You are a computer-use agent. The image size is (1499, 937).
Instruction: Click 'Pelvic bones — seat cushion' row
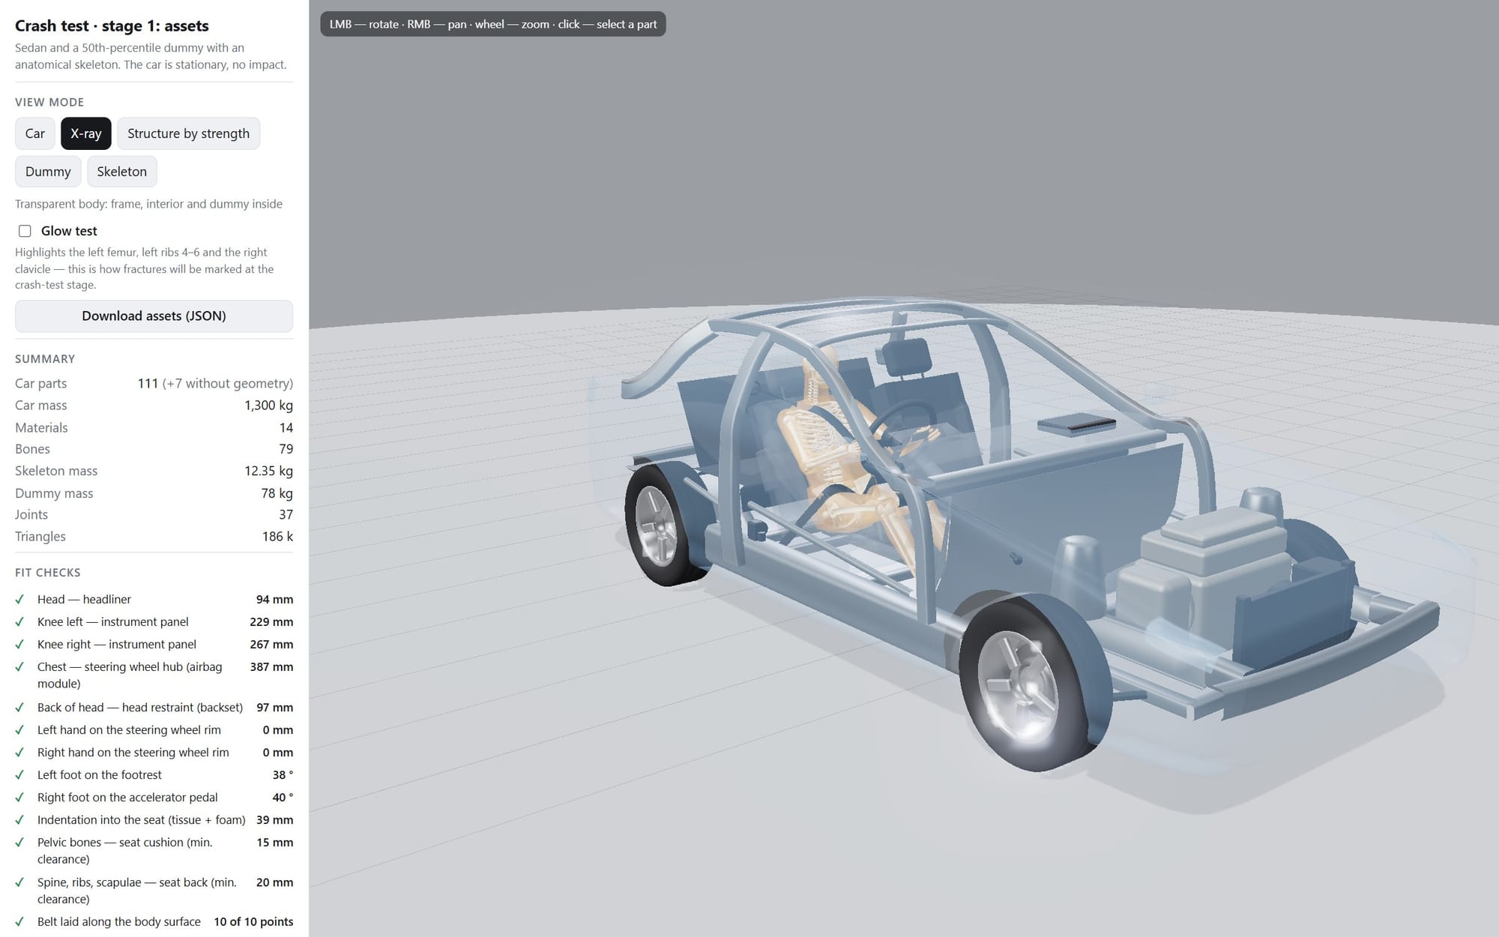(x=154, y=851)
